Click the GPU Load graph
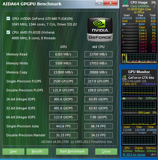Viewport: 158px width, 160px height. (x=139, y=120)
